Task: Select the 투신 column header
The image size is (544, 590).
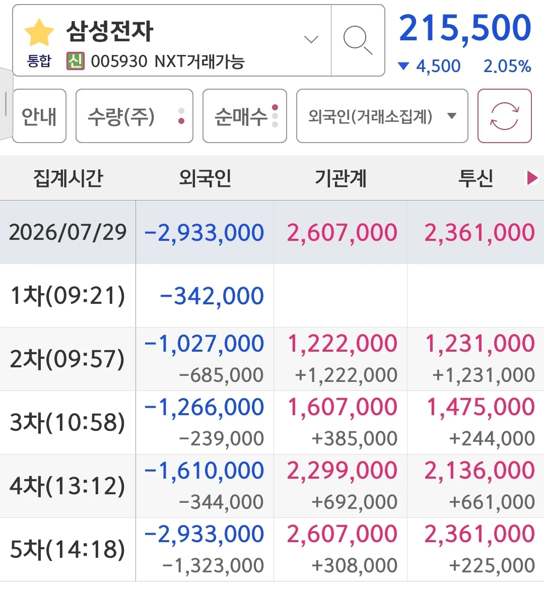Action: point(475,178)
